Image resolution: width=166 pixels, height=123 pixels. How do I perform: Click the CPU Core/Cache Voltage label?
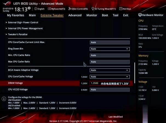(x=21, y=77)
